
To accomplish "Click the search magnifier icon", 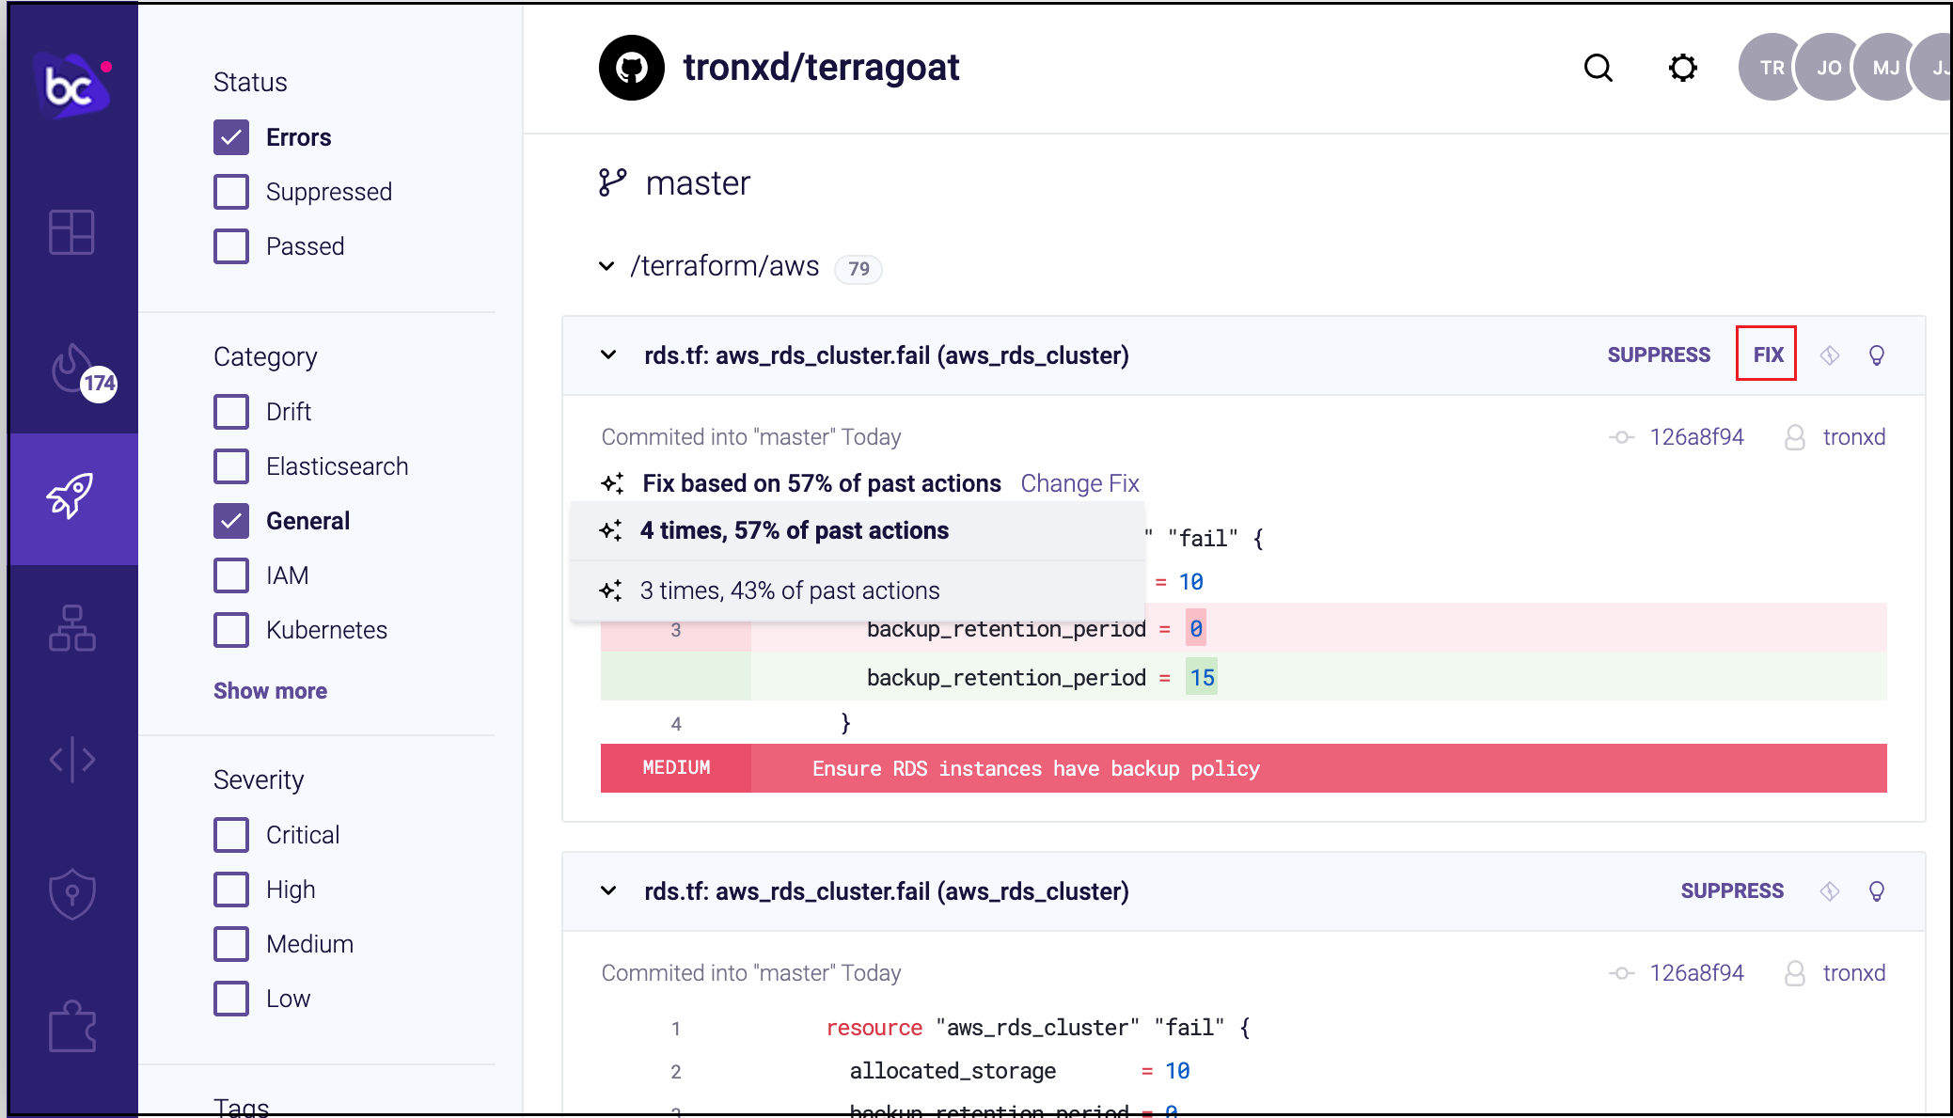I will pyautogui.click(x=1598, y=68).
